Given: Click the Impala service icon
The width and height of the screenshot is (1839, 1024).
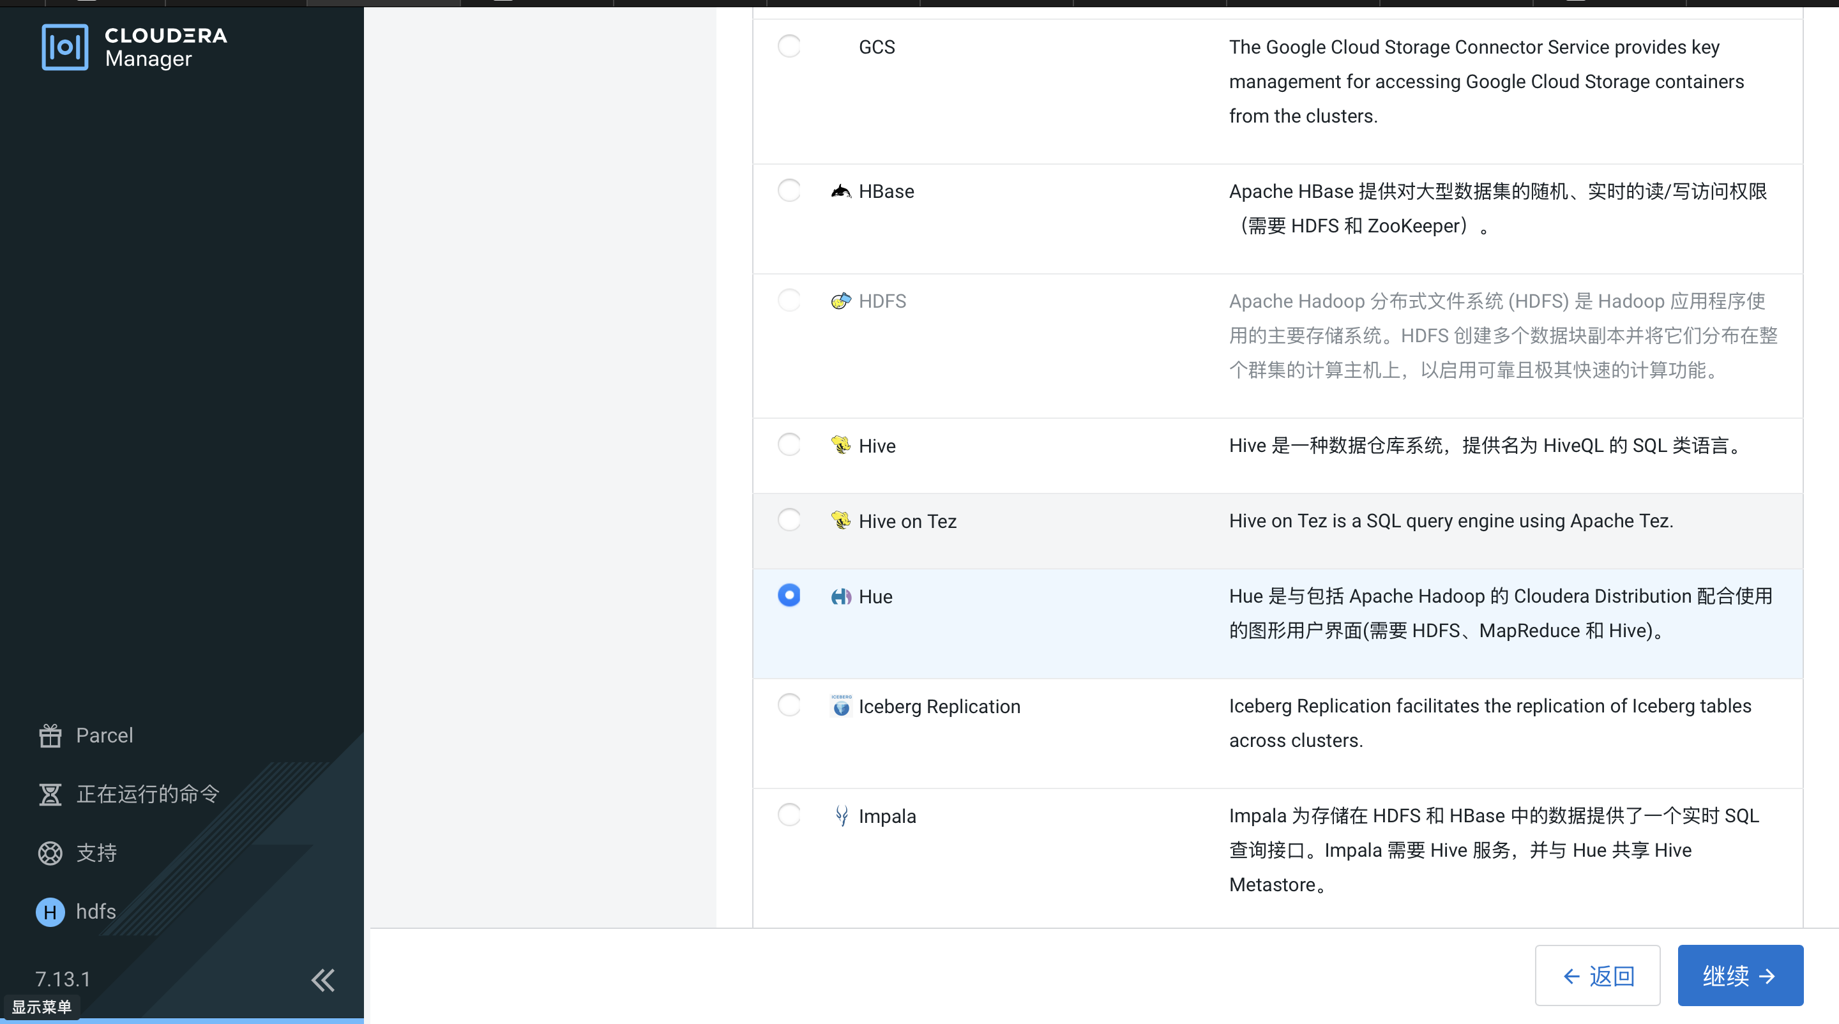Looking at the screenshot, I should coord(842,816).
